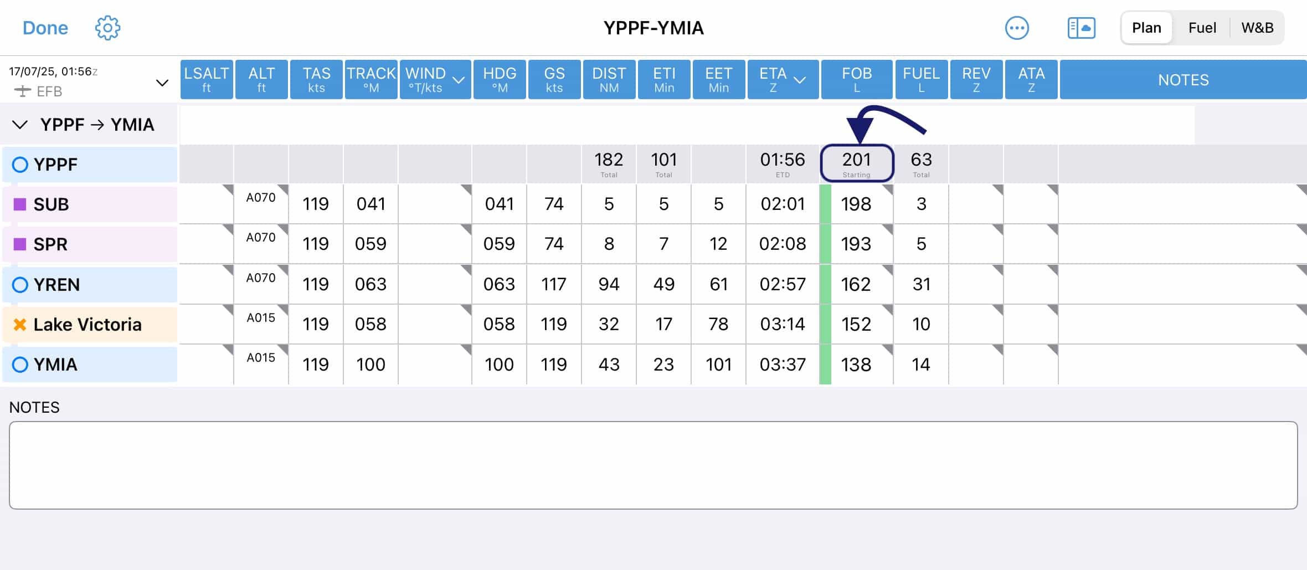Open the WIND column dropdown arrow
Viewport: 1307px width, 570px height.
459,80
